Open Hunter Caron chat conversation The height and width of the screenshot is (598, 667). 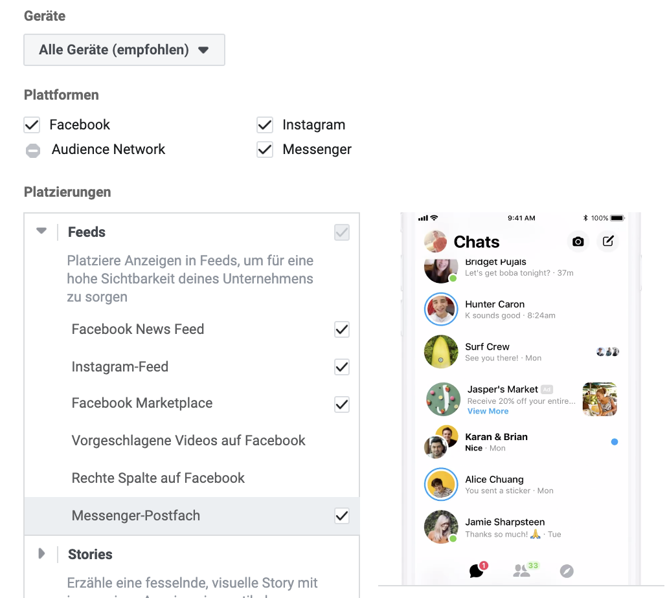coord(521,309)
